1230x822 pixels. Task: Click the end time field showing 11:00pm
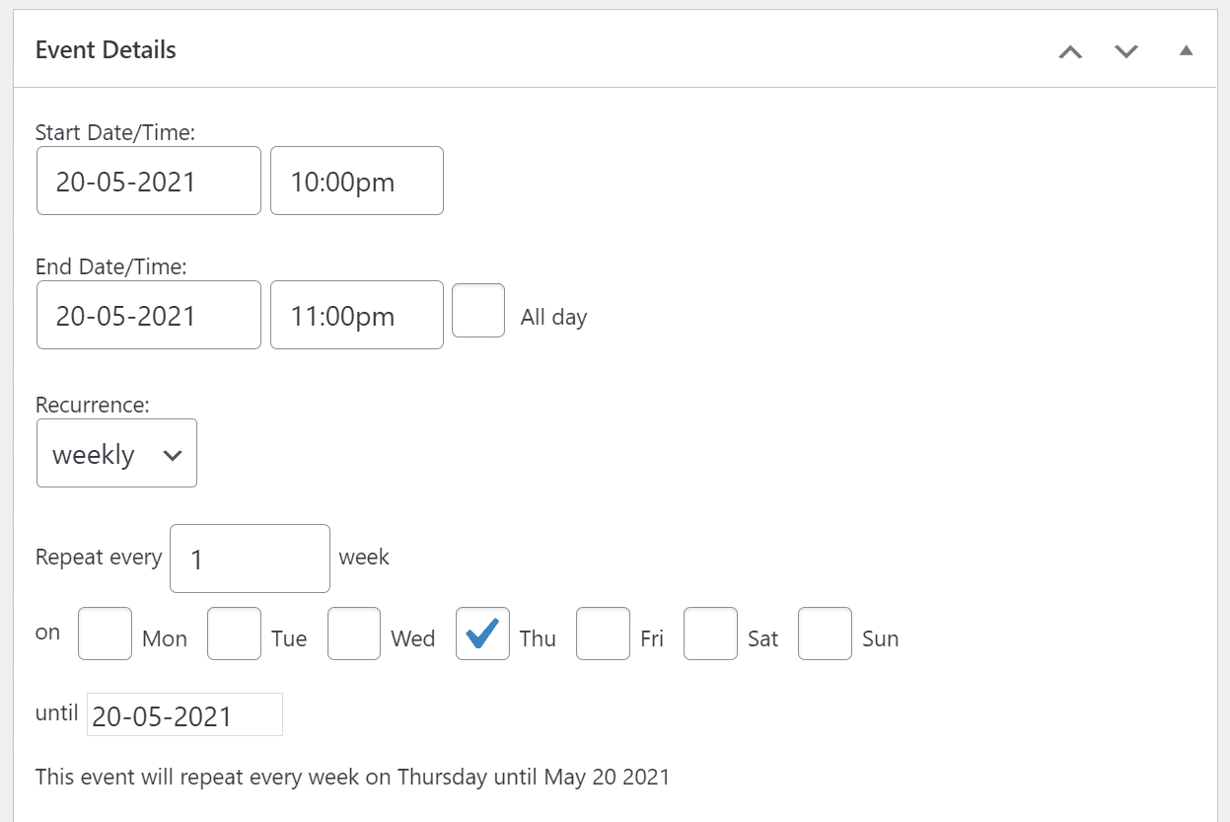(x=356, y=315)
